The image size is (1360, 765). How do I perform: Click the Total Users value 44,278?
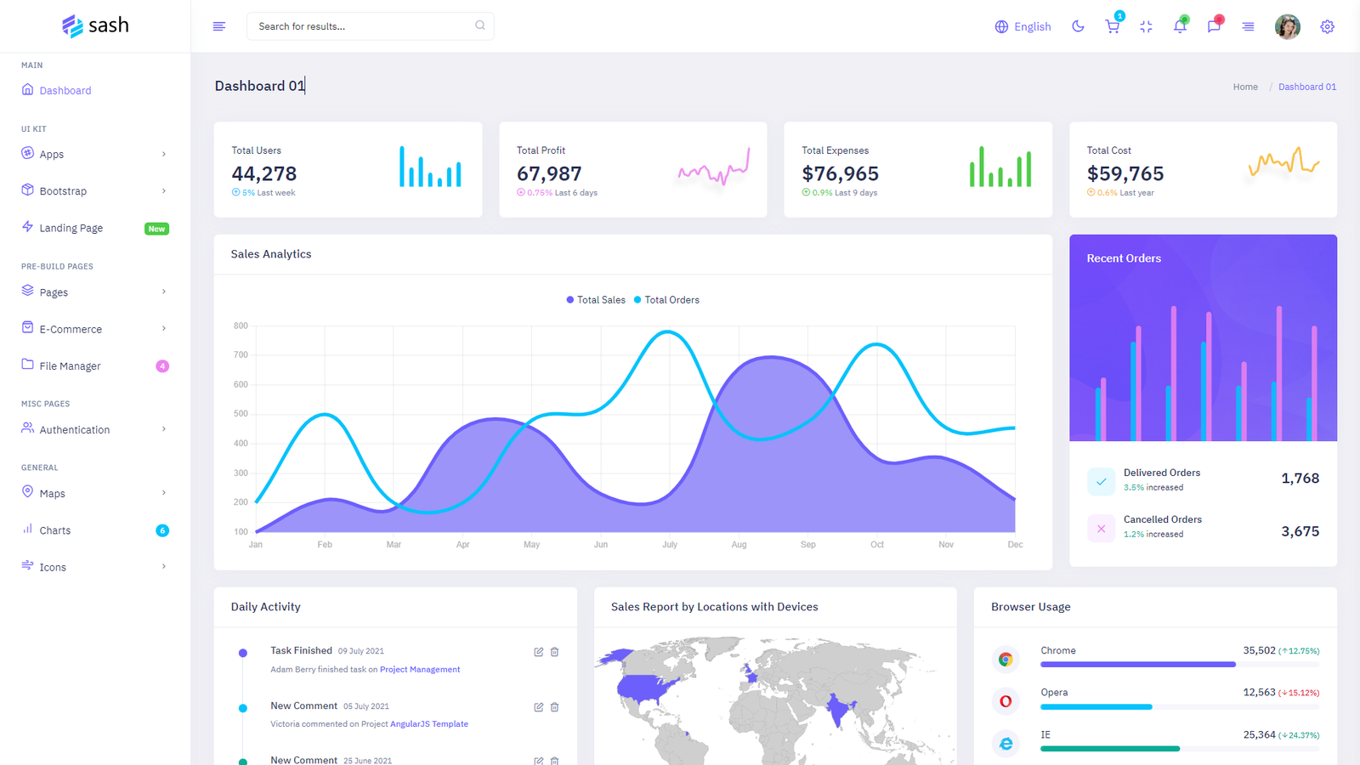click(264, 173)
